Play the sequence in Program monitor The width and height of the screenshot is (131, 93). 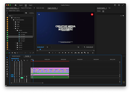point(65,53)
